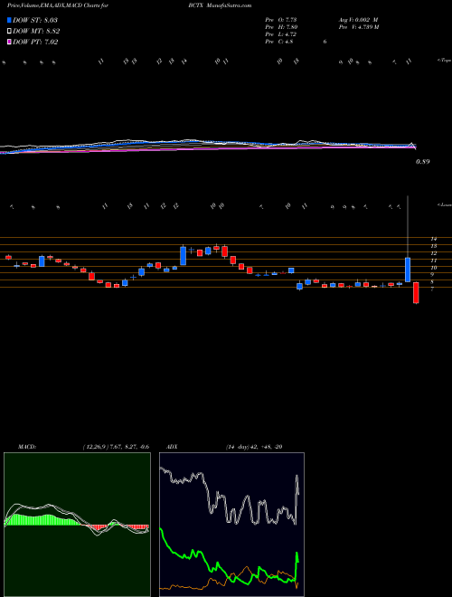Screen dimensions: 452x597
Task: Click the MACD (12,26,9) parameter values
Action: [116, 447]
